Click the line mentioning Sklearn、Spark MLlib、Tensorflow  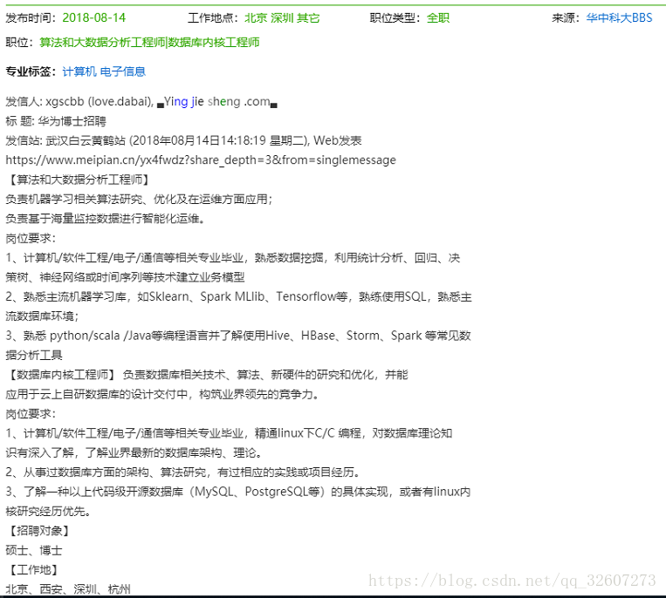[238, 297]
